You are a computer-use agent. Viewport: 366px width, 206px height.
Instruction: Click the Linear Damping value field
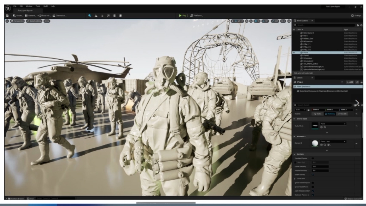tap(320, 166)
